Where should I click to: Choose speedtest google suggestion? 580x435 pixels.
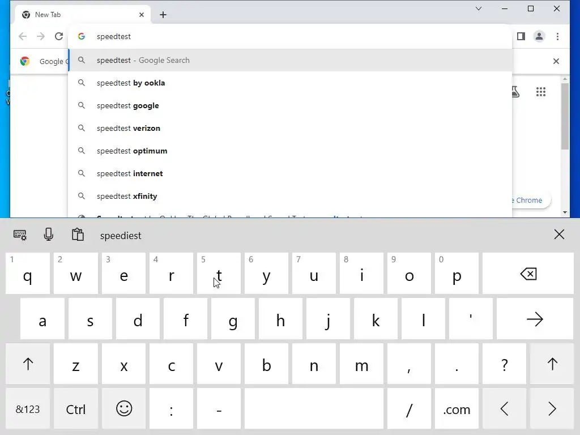pyautogui.click(x=290, y=105)
